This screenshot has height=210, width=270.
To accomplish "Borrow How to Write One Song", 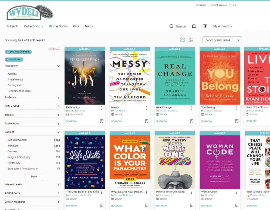I will (x=161, y=206).
